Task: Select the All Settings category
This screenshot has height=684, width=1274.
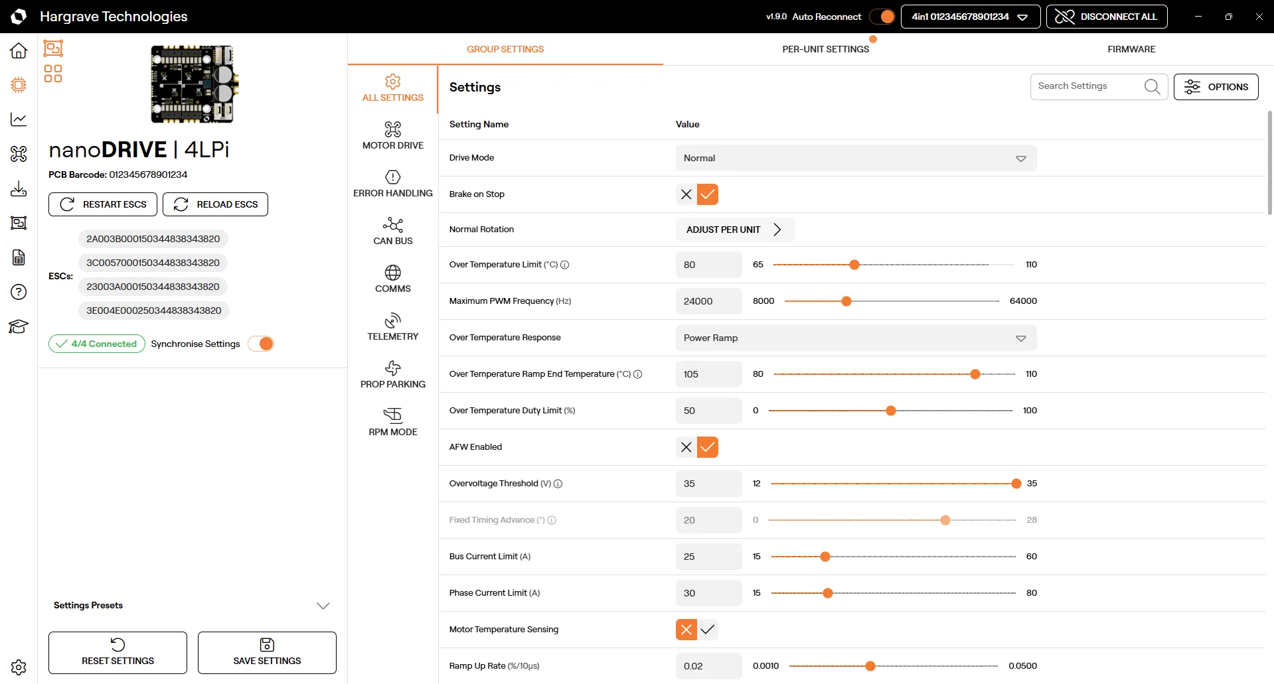Action: tap(393, 88)
